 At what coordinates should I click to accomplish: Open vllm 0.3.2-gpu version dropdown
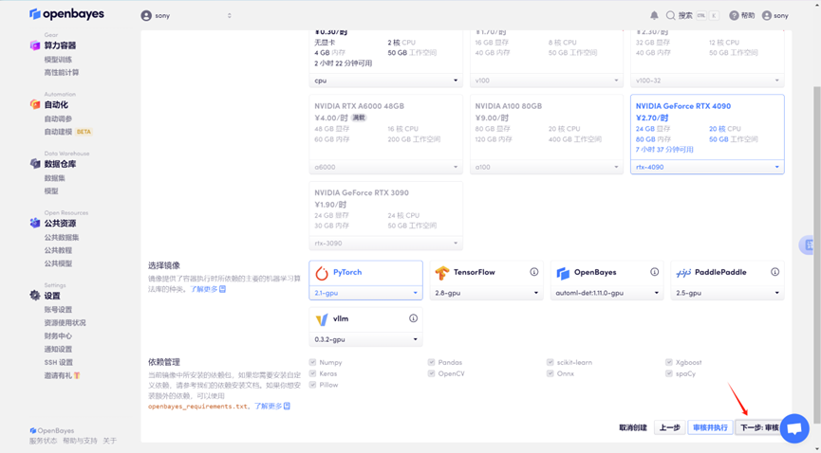coord(366,339)
